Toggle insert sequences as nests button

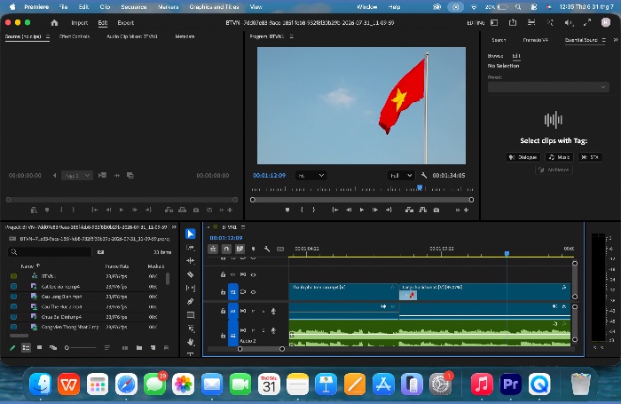click(213, 249)
